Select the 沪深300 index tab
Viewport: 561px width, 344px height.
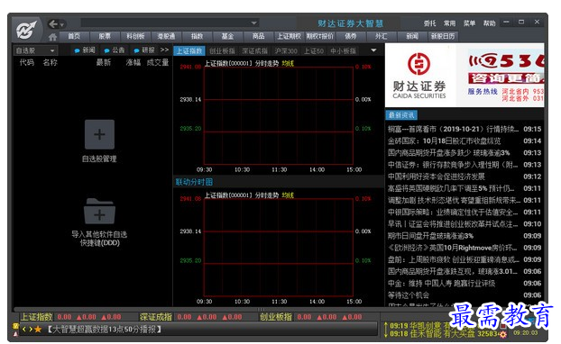(x=286, y=51)
